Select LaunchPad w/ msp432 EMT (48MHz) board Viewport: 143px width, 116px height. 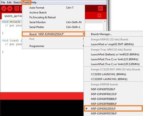(x=113, y=44)
